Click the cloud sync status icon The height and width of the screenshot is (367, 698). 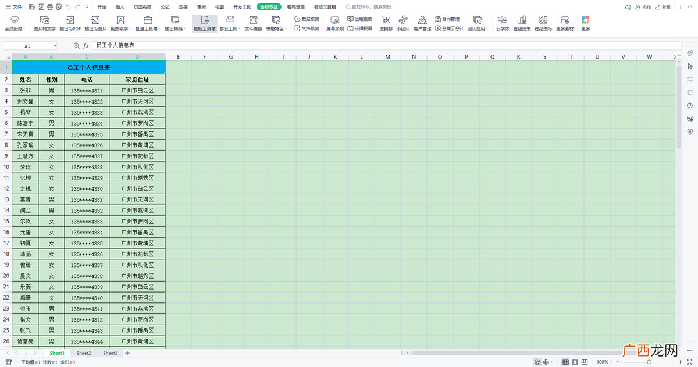point(628,7)
